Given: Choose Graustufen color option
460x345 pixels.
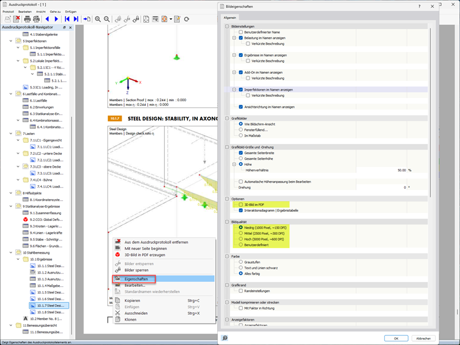Looking at the screenshot, I should pos(240,262).
